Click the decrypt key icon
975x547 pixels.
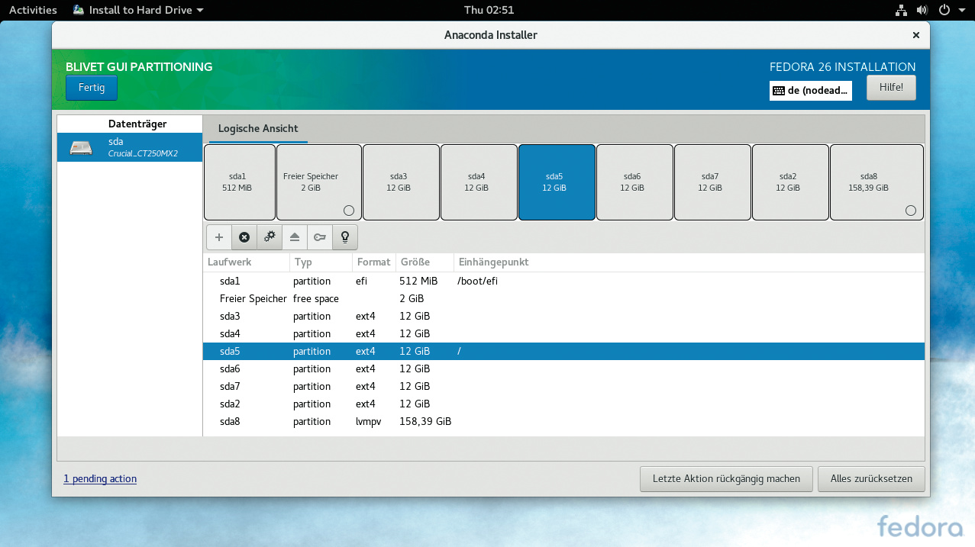click(x=320, y=237)
